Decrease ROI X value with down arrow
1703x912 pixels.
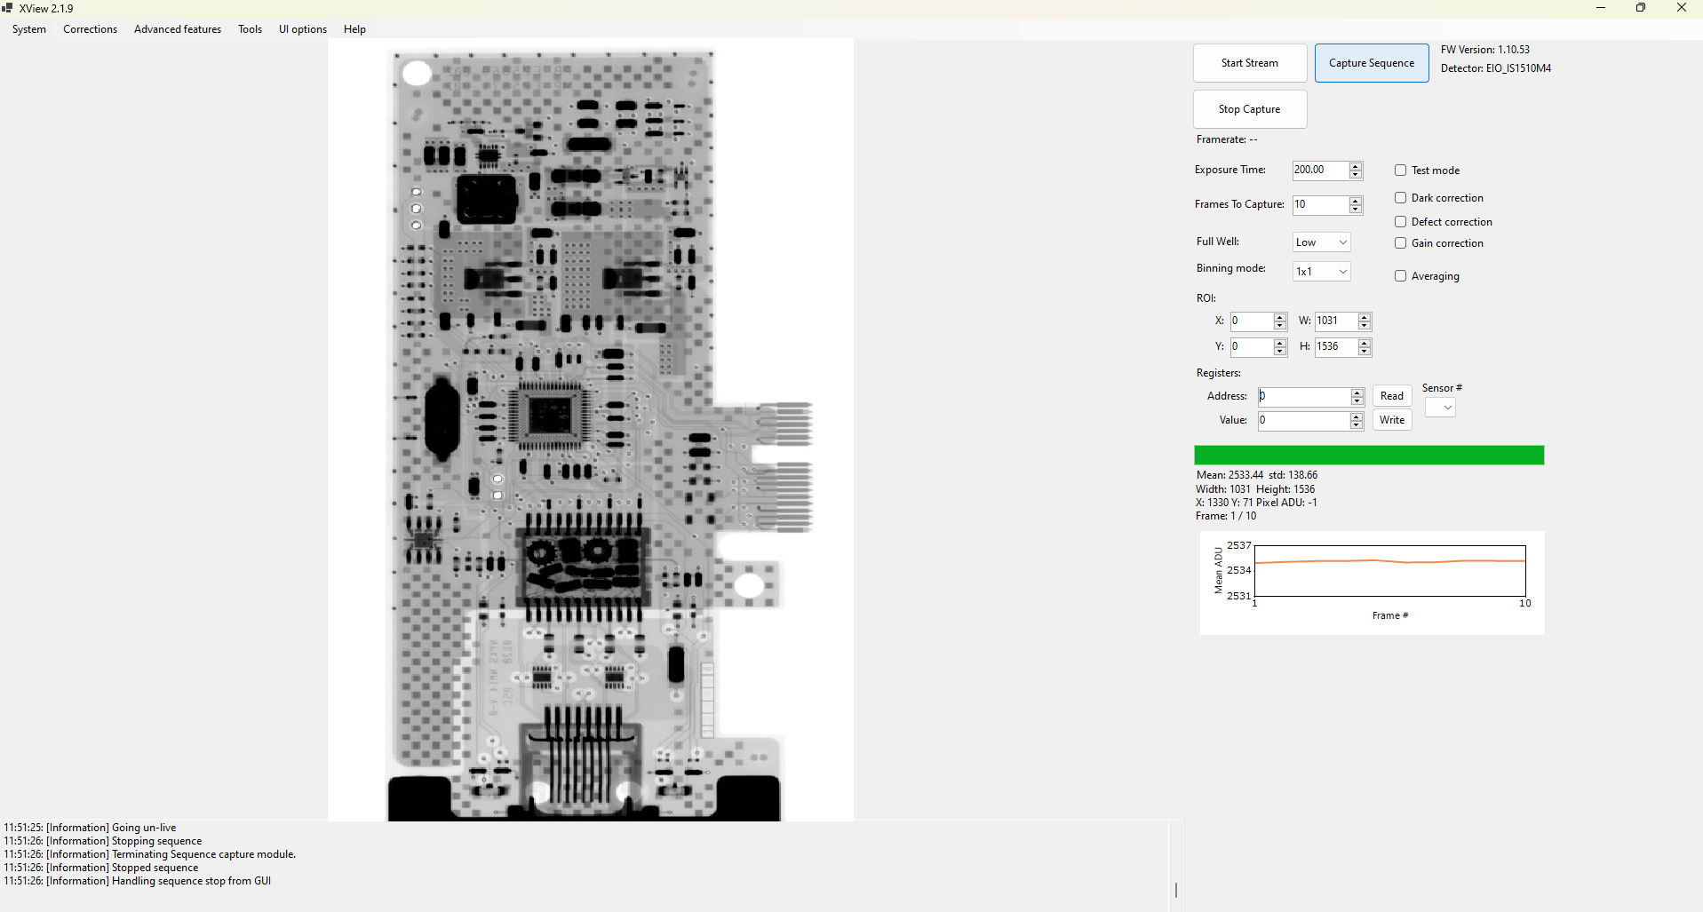click(x=1280, y=326)
